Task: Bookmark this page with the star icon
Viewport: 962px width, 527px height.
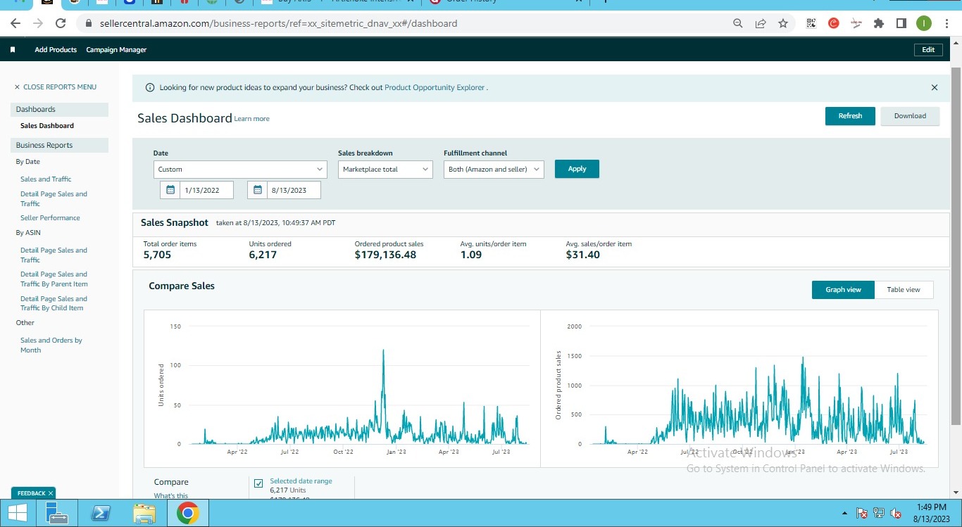Action: [783, 23]
